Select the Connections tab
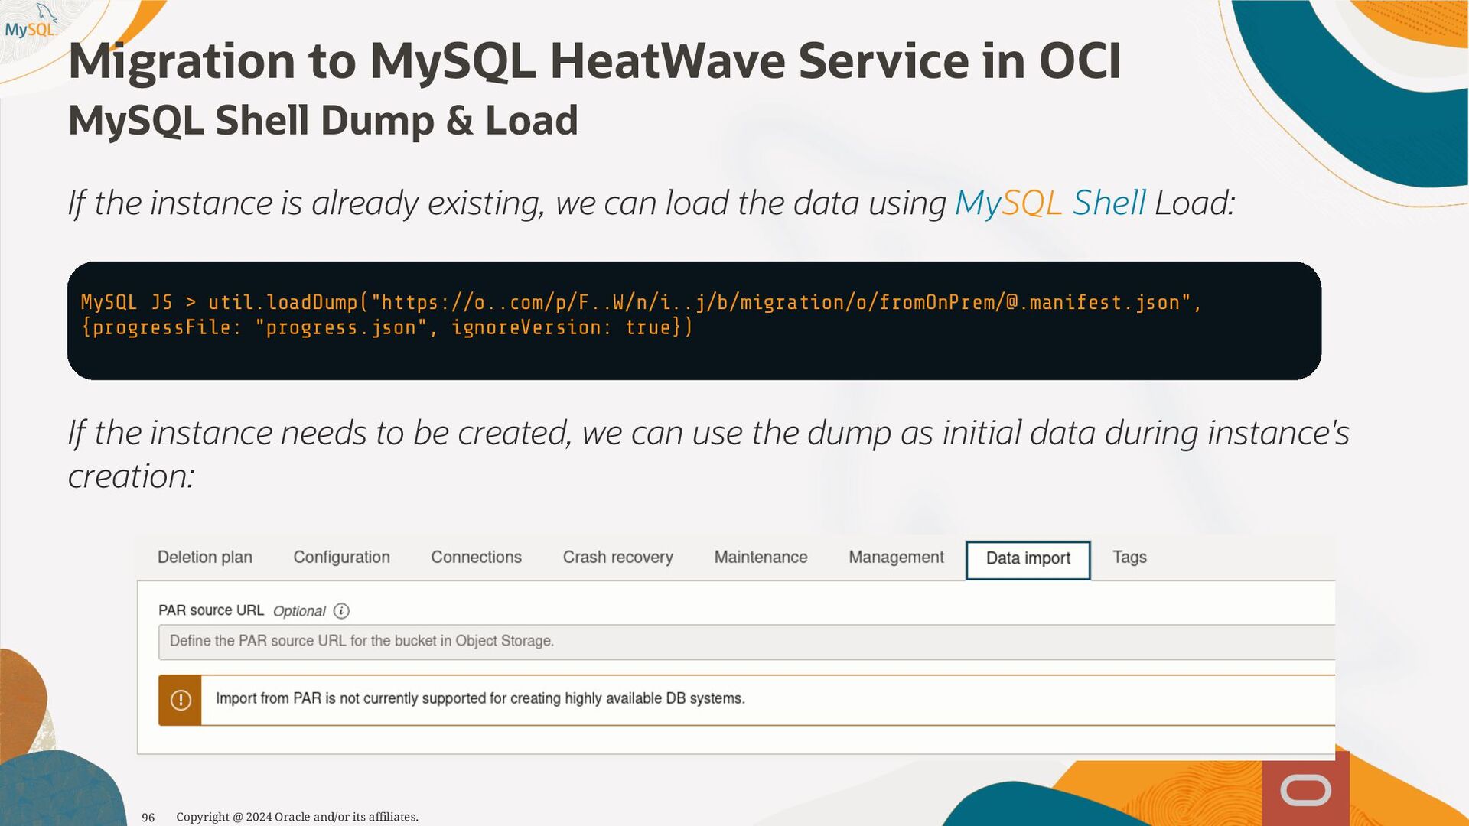This screenshot has width=1469, height=826. click(476, 558)
